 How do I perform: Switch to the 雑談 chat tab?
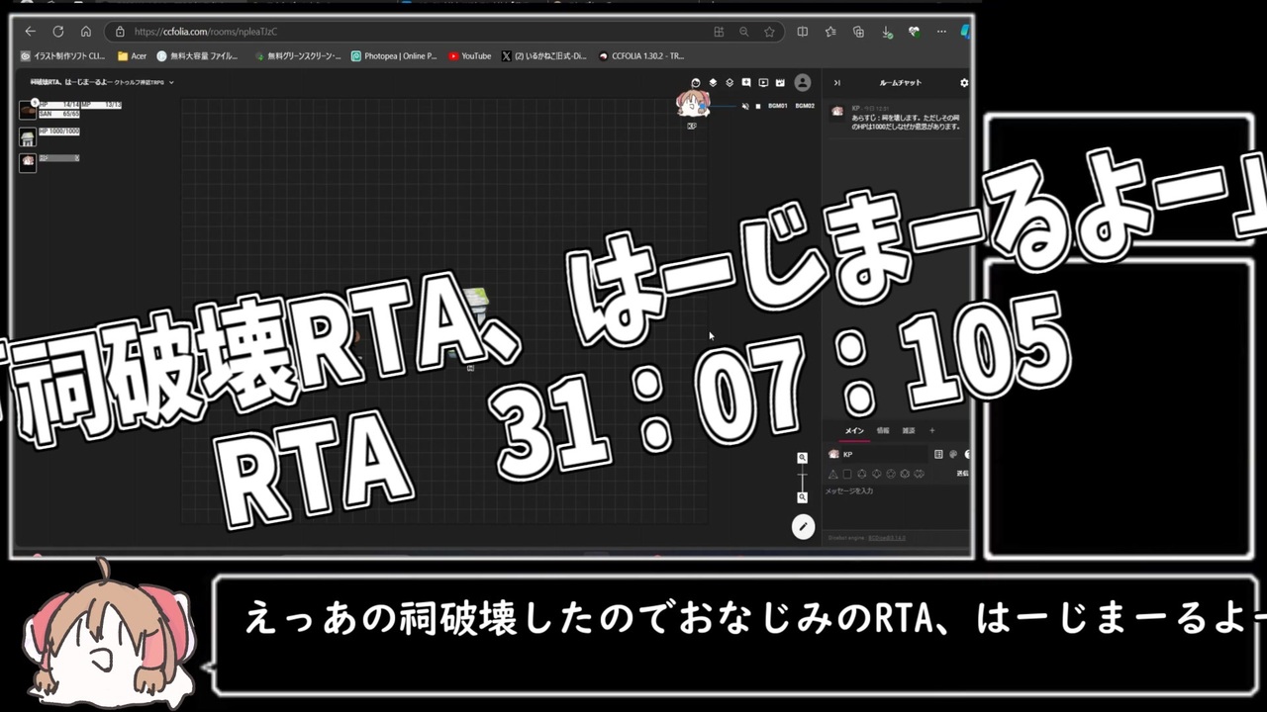pos(909,430)
